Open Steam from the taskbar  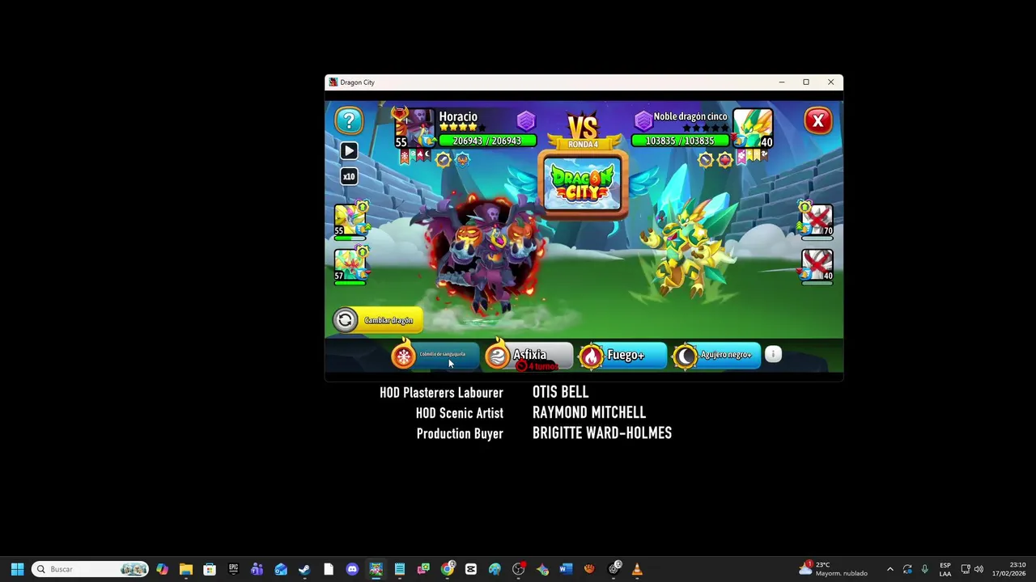[304, 569]
